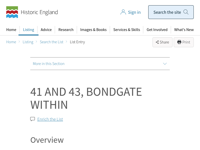The width and height of the screenshot is (200, 150).
Task: Expand the More in this Section chevron
Action: (165, 64)
